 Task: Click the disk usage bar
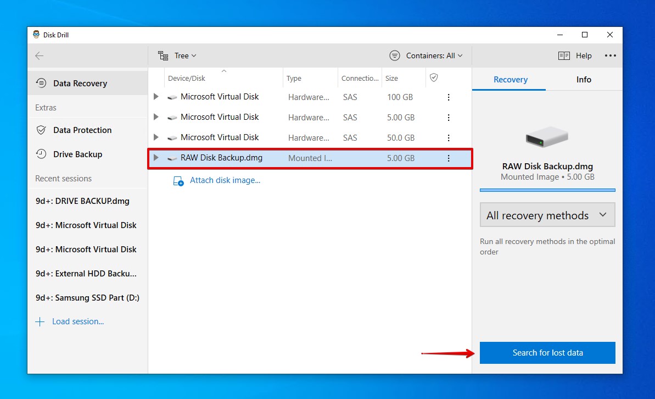(547, 190)
